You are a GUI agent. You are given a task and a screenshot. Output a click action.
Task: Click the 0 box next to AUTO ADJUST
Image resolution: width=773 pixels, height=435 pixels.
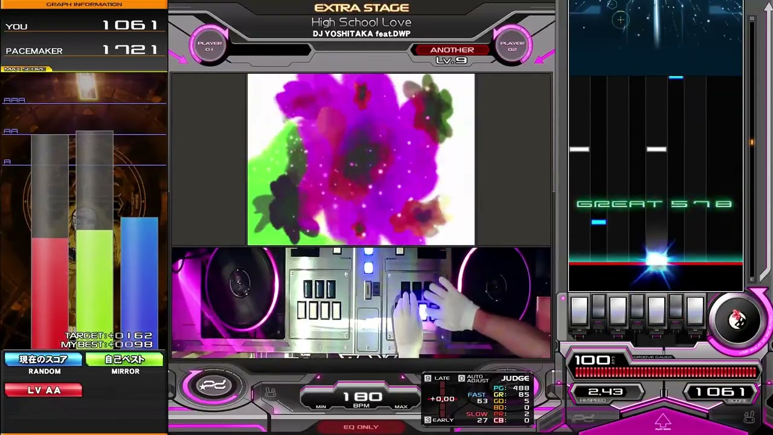point(461,378)
